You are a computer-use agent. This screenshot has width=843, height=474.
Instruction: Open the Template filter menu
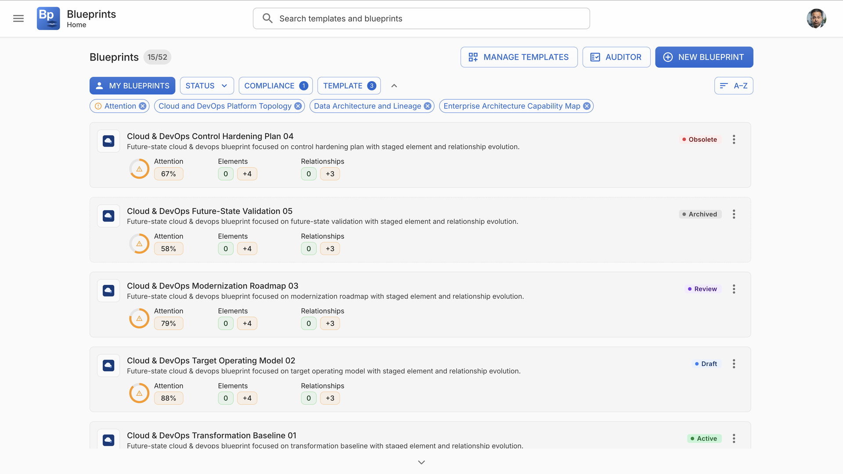click(349, 86)
